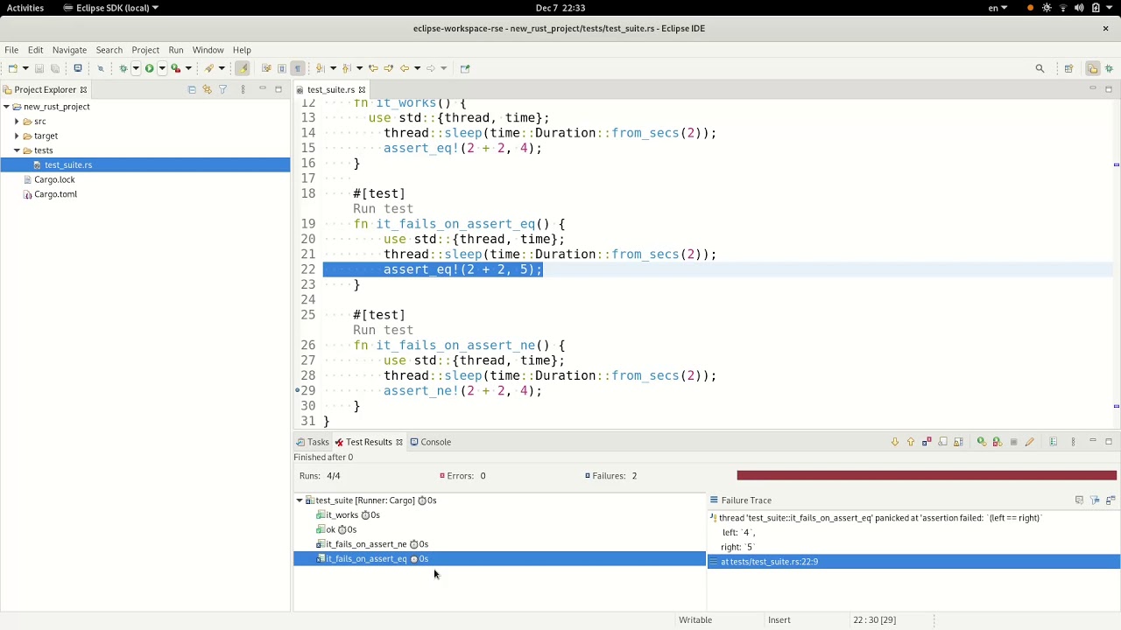
Task: Click Rerun Failed Tests First icon
Action: click(998, 442)
